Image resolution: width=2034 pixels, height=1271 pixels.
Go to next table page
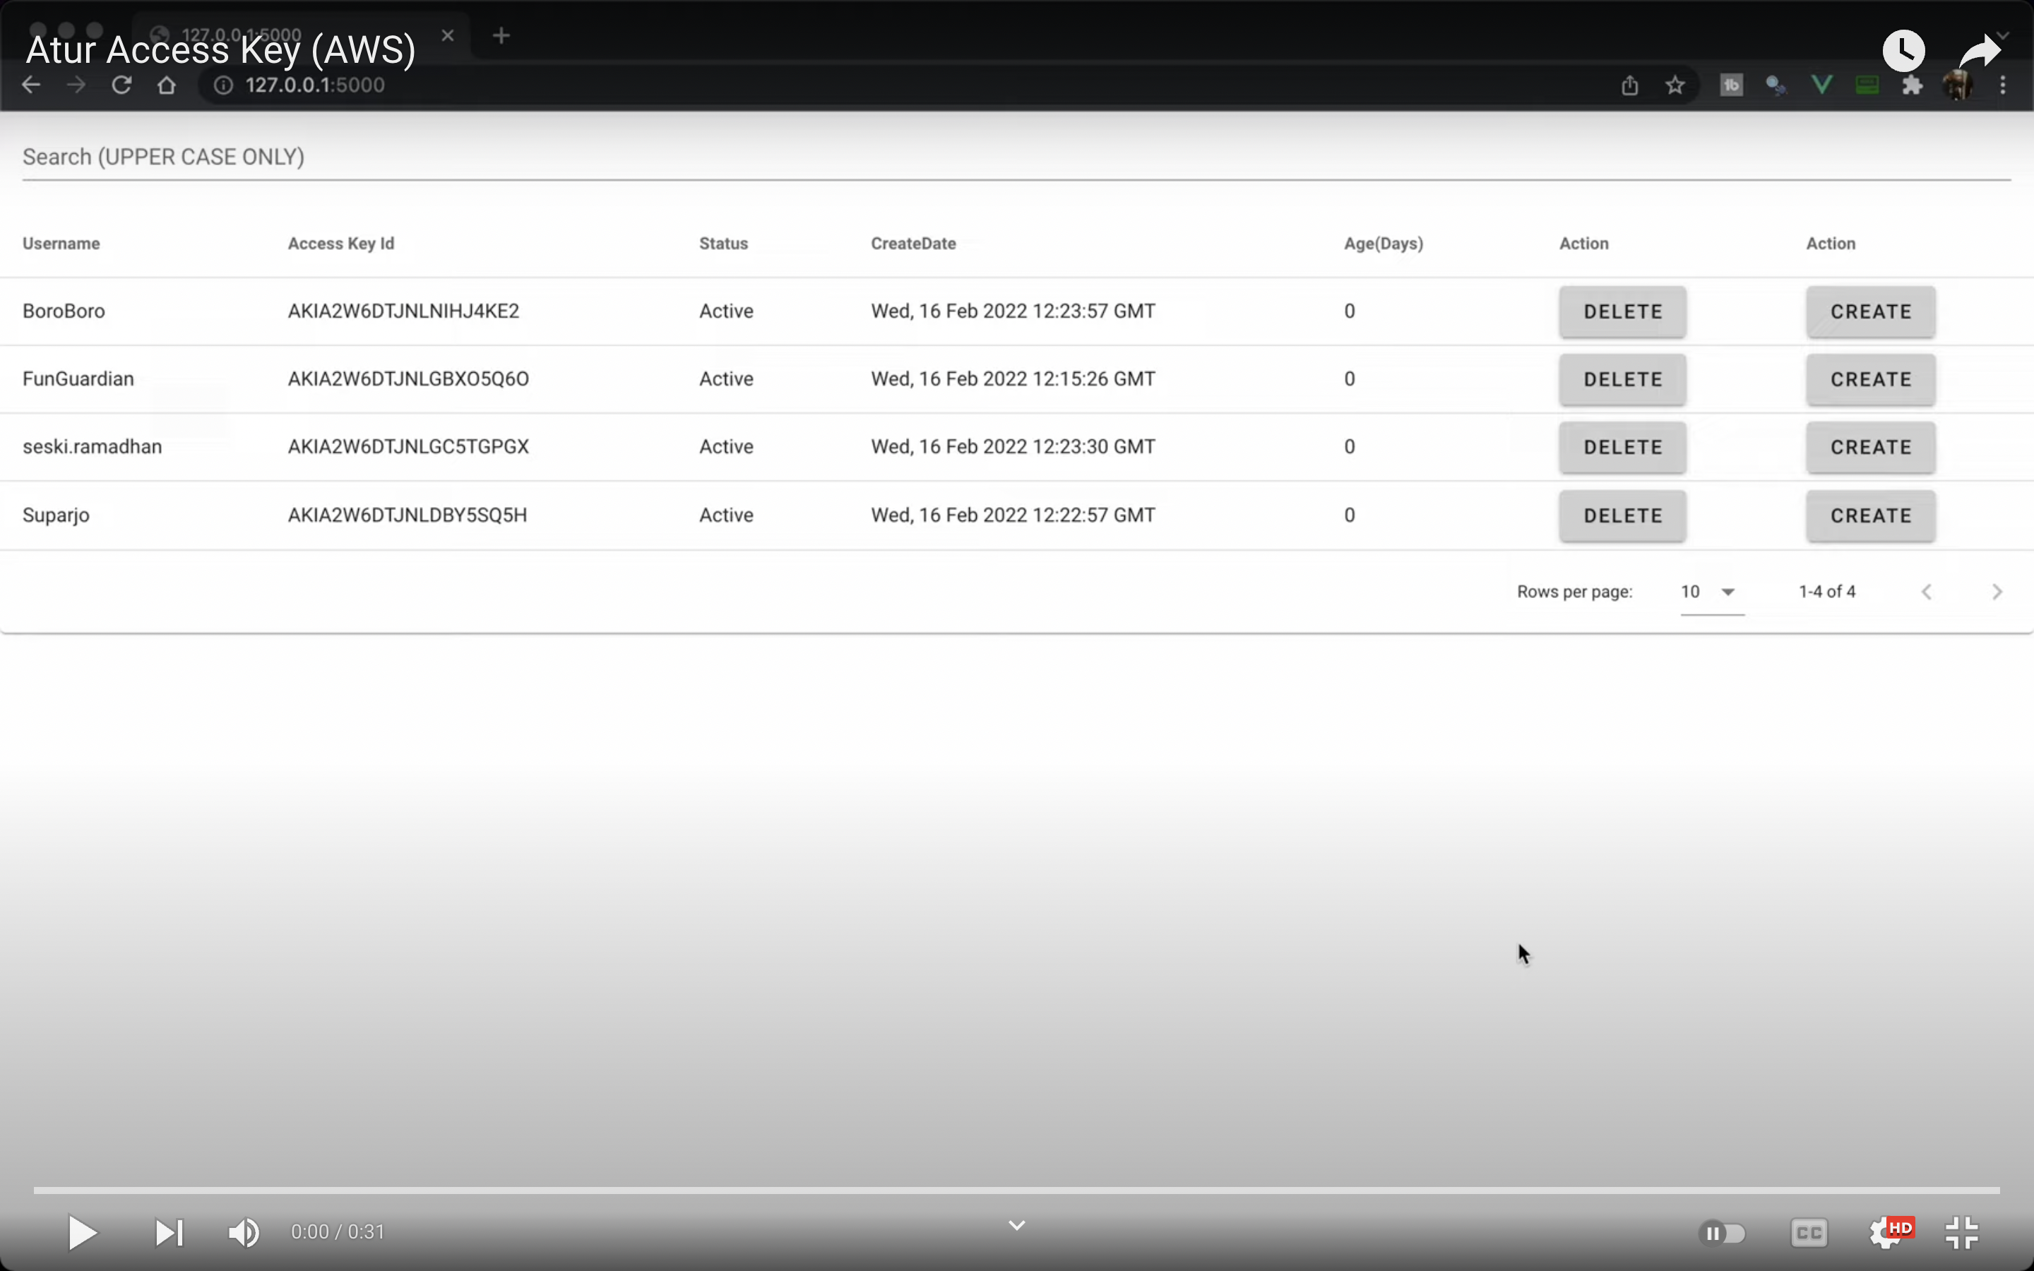click(x=1997, y=592)
